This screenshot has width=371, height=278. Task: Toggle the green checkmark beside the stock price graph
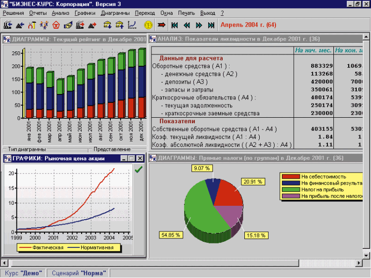[139, 170]
